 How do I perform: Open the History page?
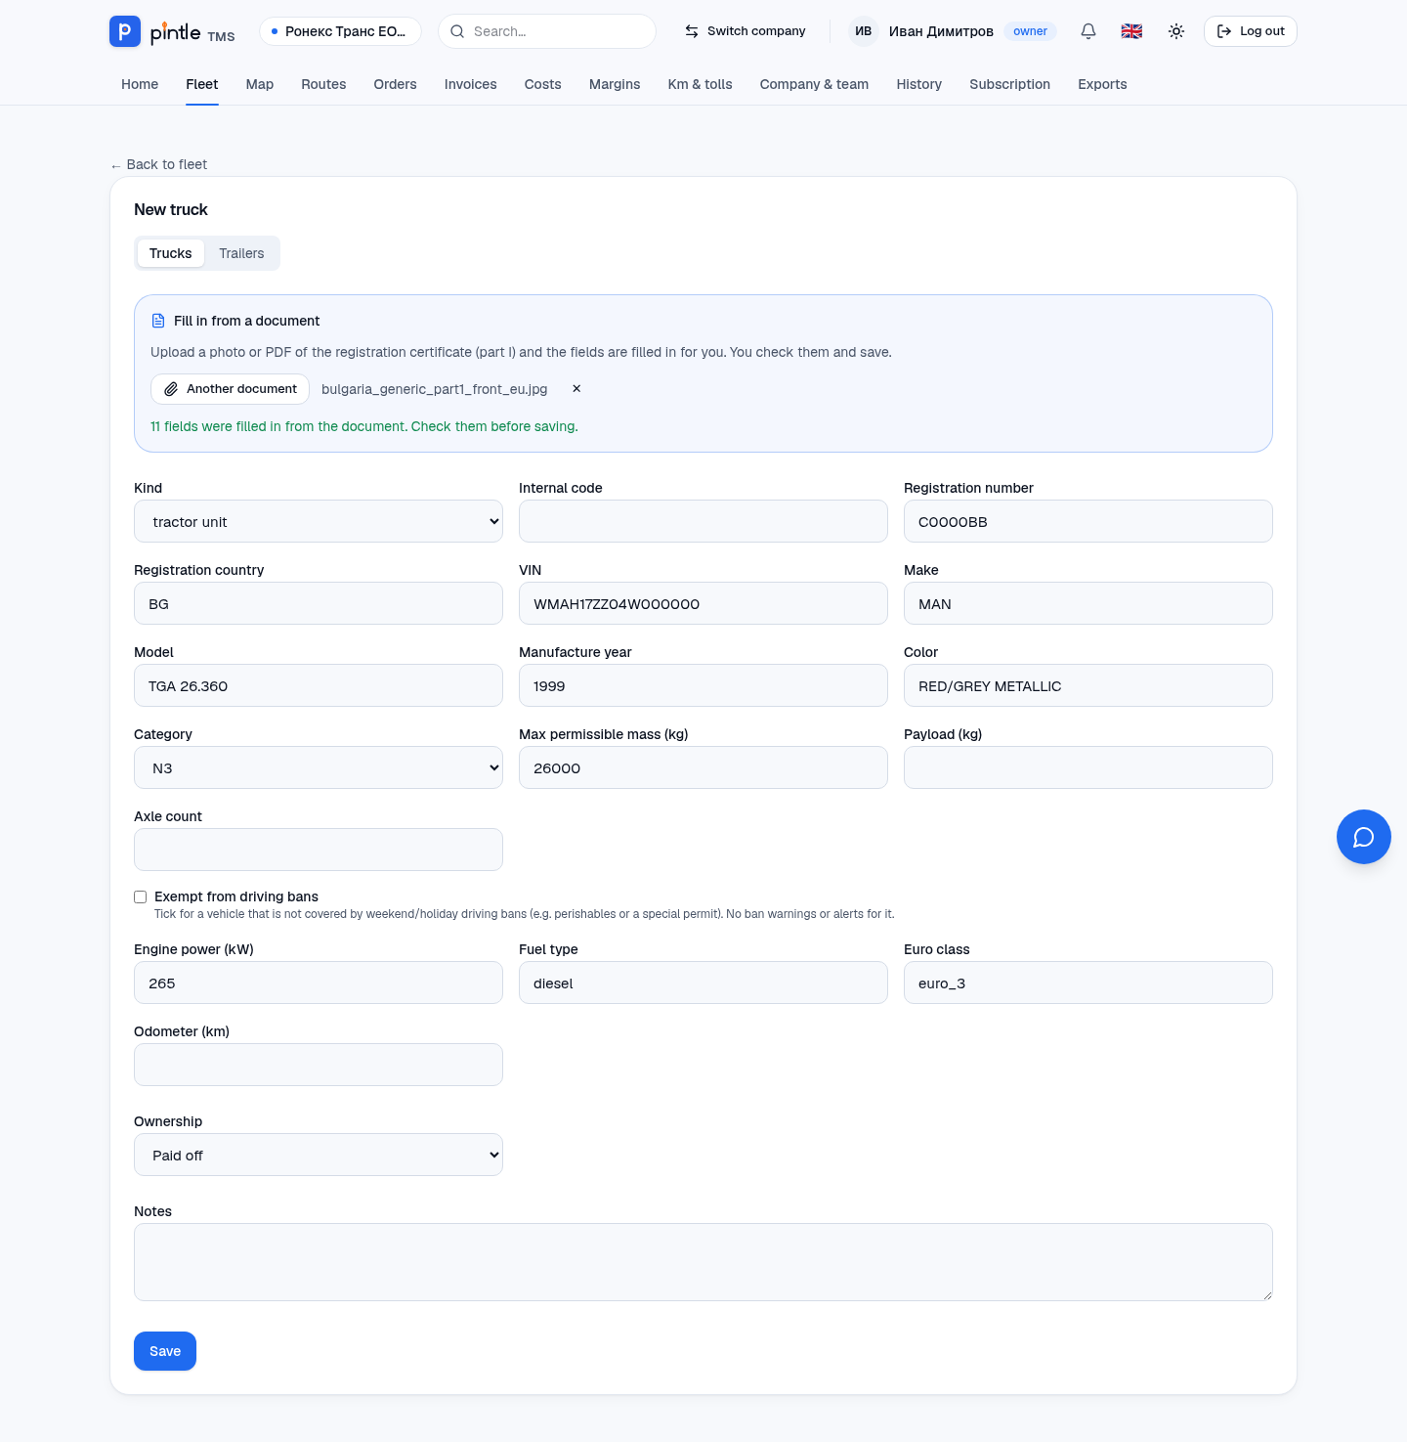coord(919,84)
